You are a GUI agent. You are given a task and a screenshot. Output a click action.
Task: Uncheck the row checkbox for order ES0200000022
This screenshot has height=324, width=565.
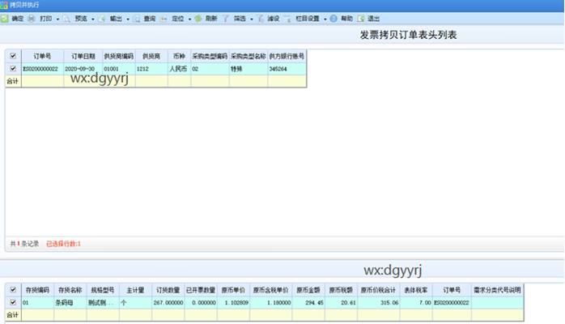click(x=12, y=69)
